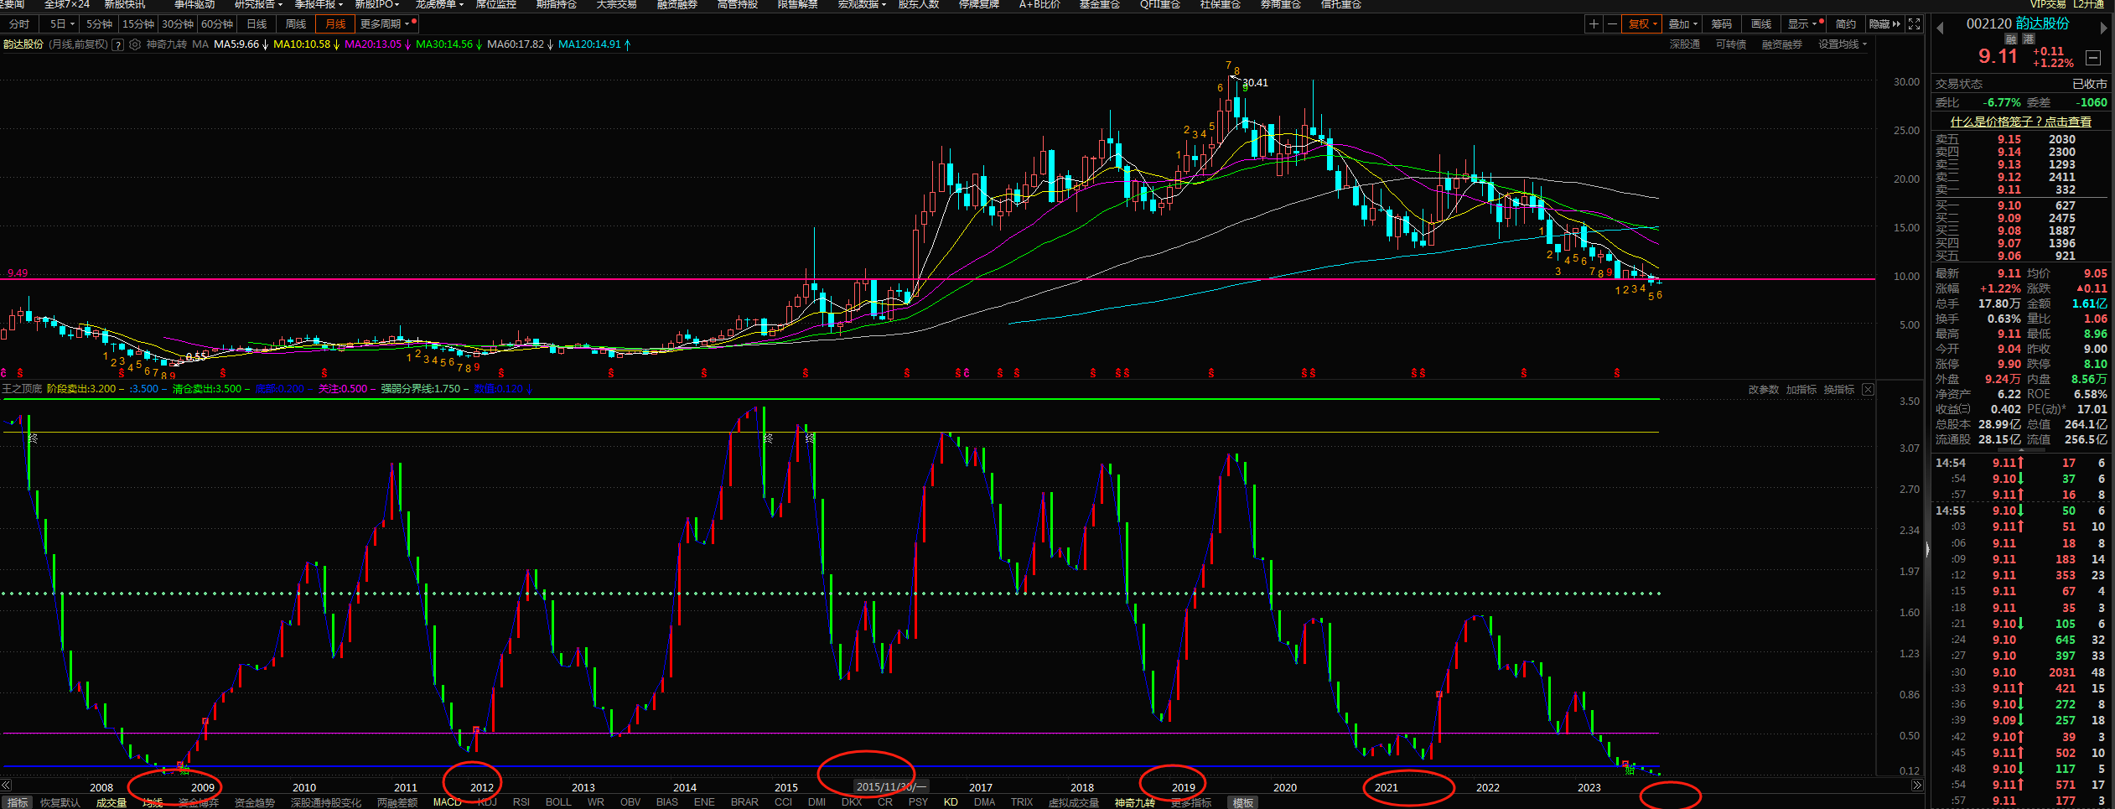Open the 设置均线 moving average settings dropdown

click(x=1842, y=44)
